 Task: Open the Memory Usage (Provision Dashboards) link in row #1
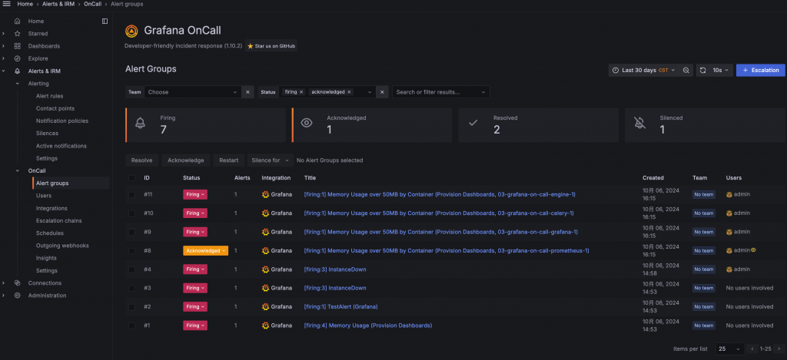[368, 325]
